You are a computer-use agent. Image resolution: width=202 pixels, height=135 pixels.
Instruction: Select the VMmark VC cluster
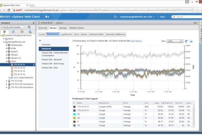pyautogui.click(x=16, y=58)
